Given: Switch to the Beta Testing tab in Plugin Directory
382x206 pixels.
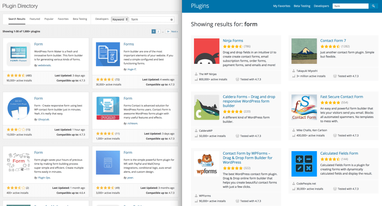Looking at the screenshot, I should [80, 19].
